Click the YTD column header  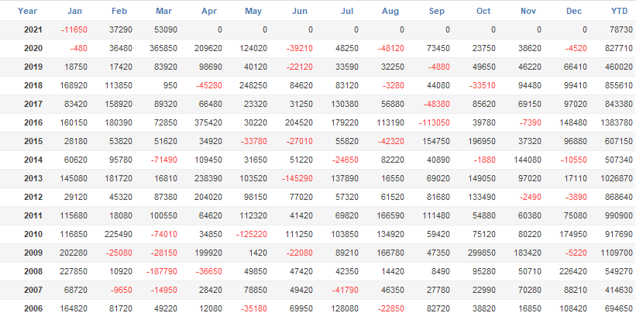click(619, 11)
